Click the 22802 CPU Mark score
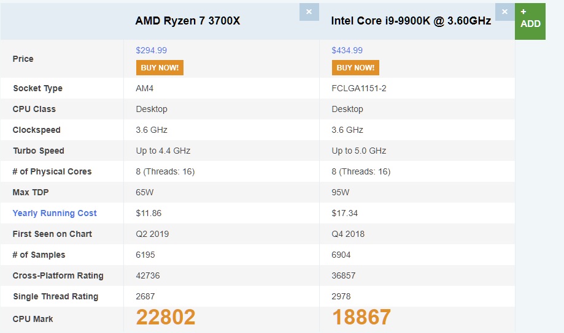 tap(166, 317)
